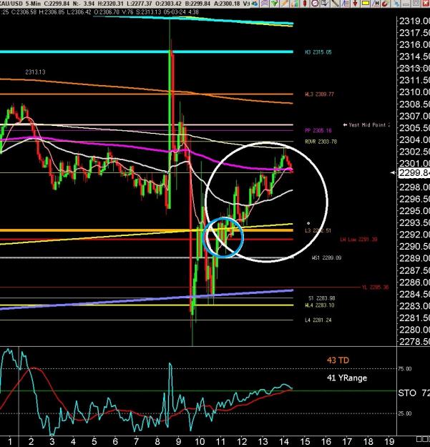Click the WL3 2309.77 level label
This screenshot has width=430, height=447.
(319, 94)
